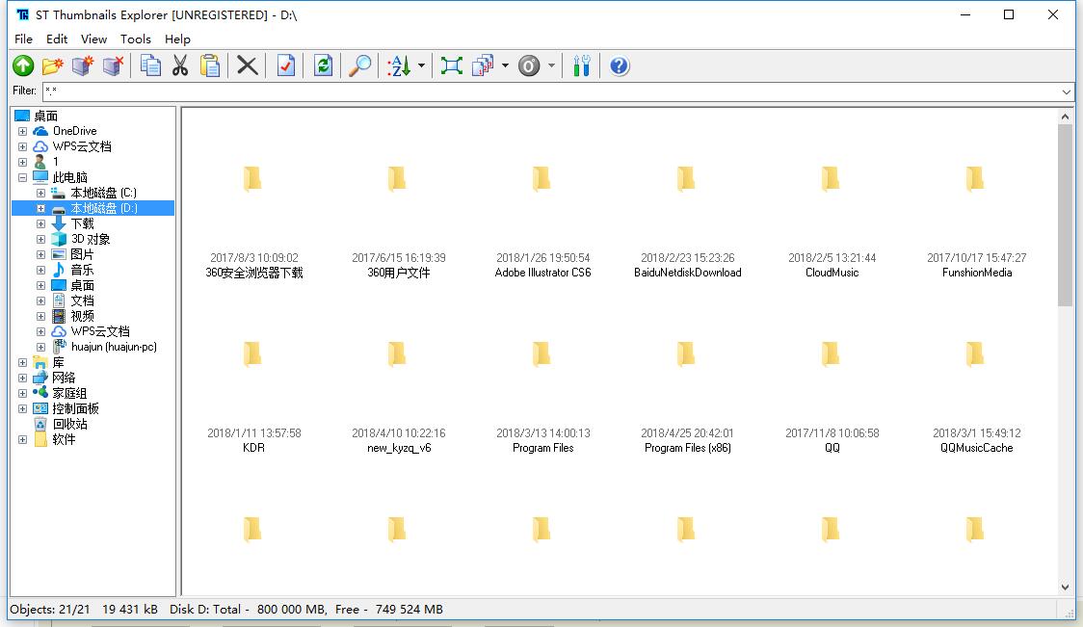Open the Program Files folder thumbnail
Viewport: 1083px width, 627px height.
pyautogui.click(x=541, y=353)
